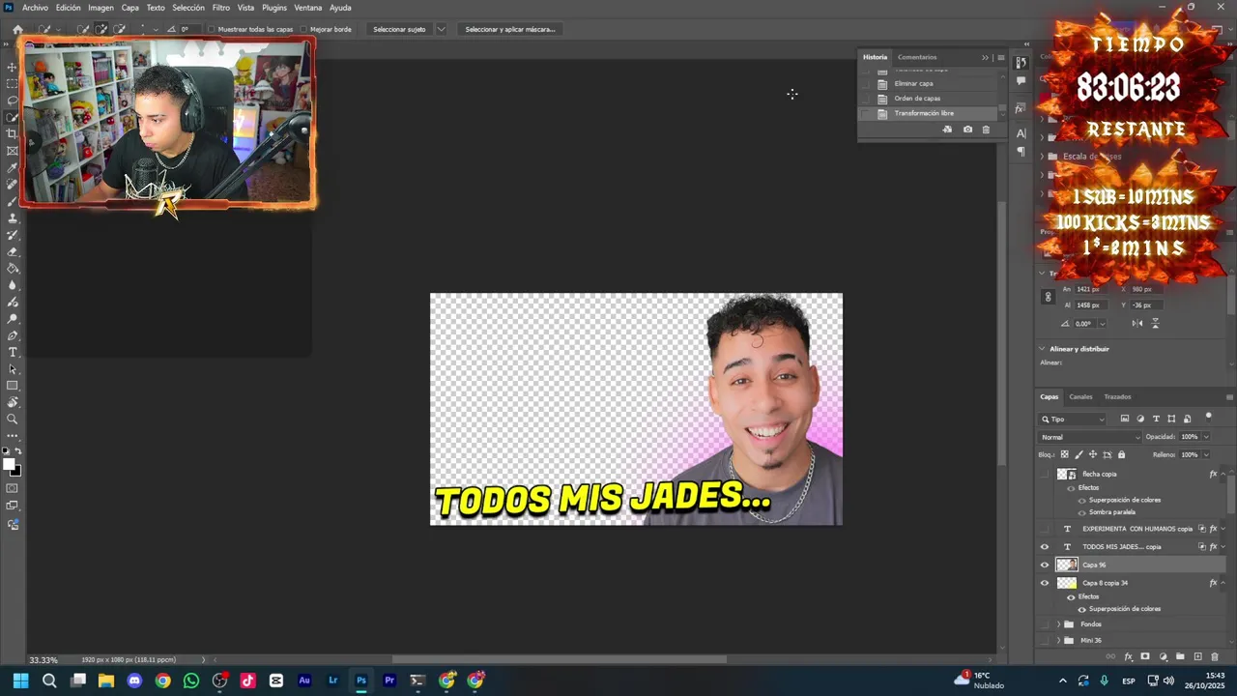Create a new layer in Layers panel
This screenshot has height=696, width=1237.
1197,657
